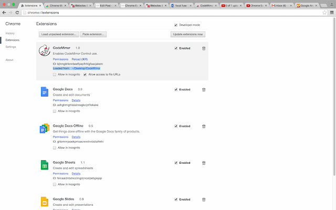
Task: Switch to the focal fuse tab
Action: pos(181,6)
